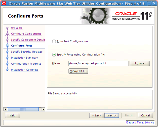Jump to Configure Components step
The height and width of the screenshot is (127, 158).
pos(26,34)
